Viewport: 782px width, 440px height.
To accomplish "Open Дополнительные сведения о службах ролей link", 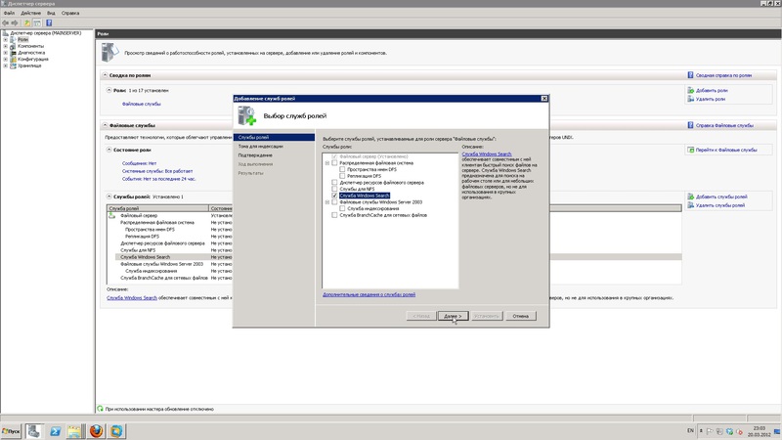I will [369, 294].
